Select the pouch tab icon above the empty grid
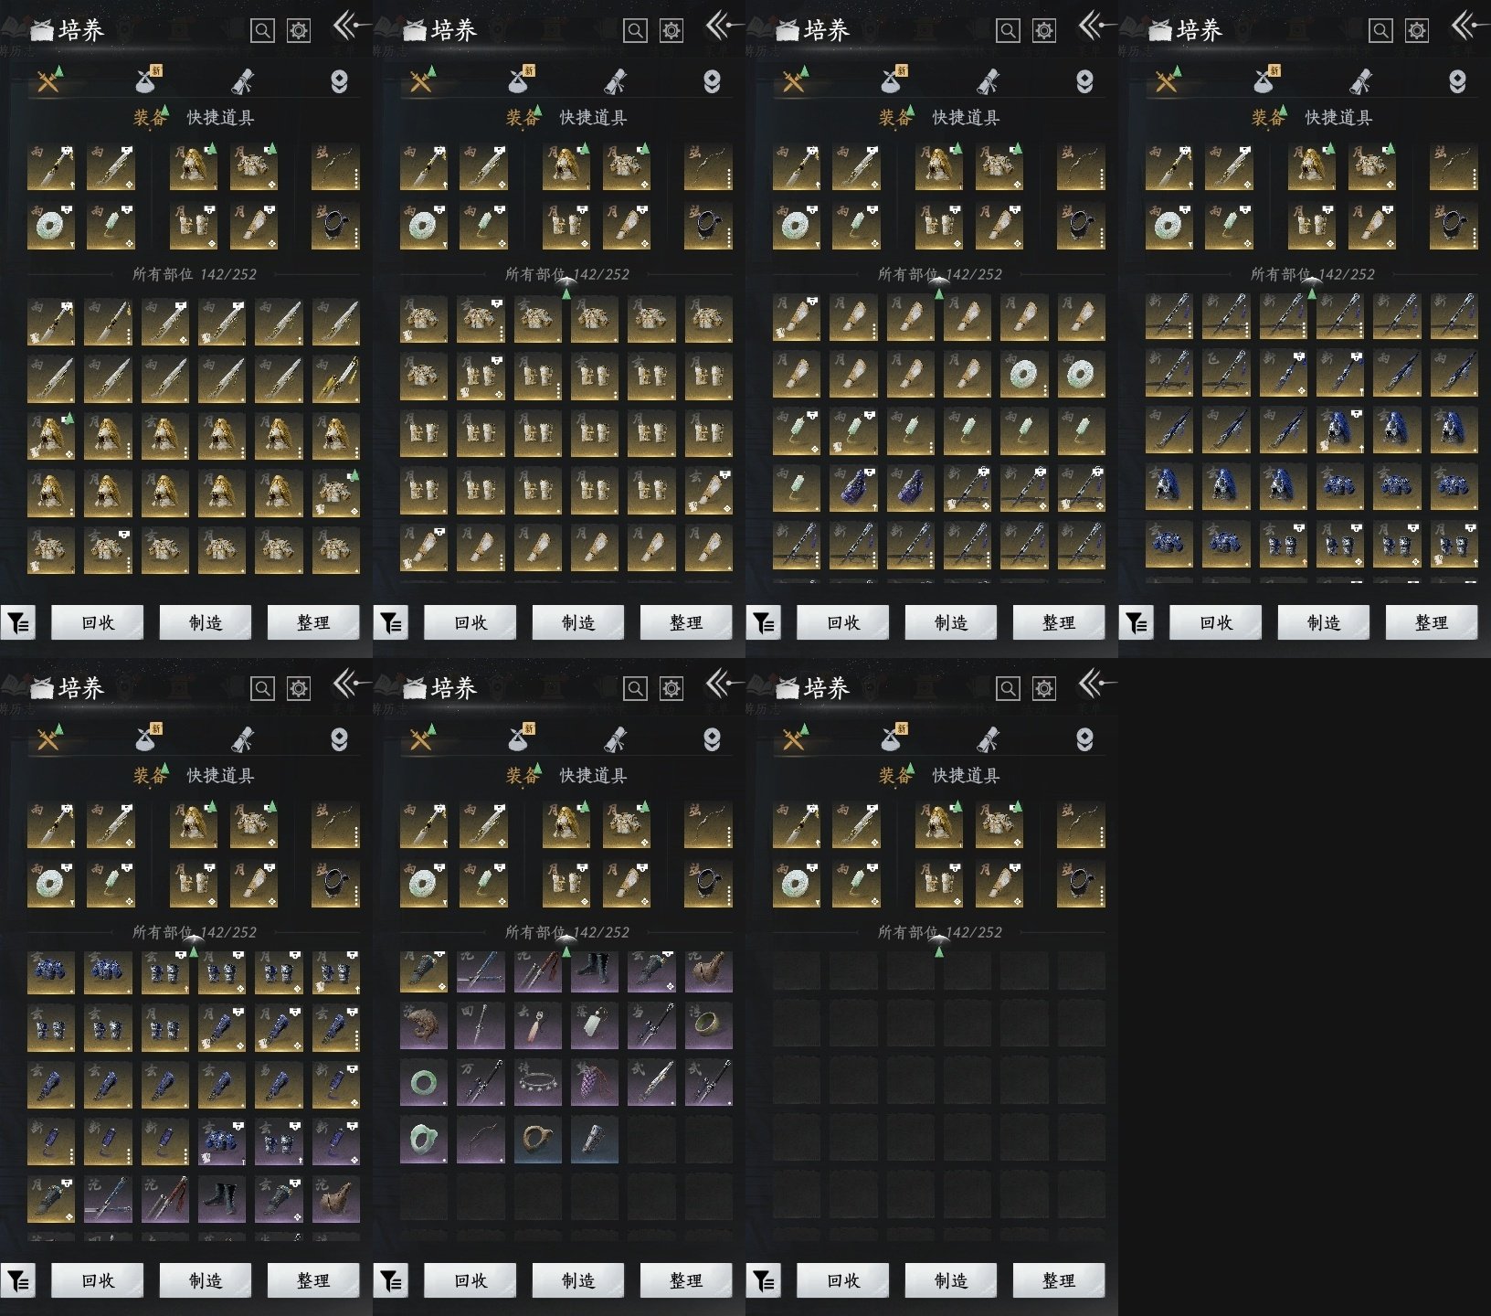The width and height of the screenshot is (1491, 1316). pyautogui.click(x=893, y=738)
